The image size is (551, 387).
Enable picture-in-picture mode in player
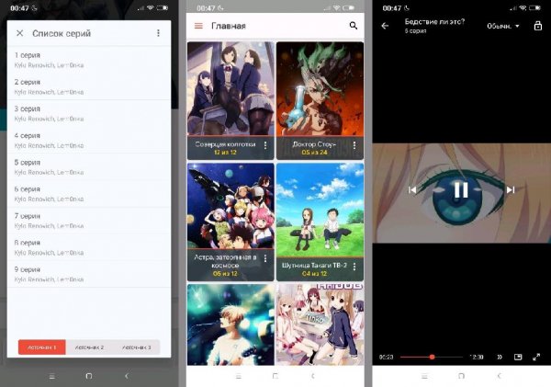coord(518,357)
